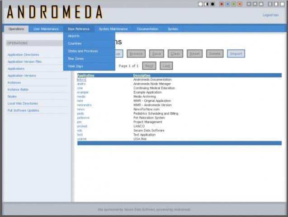Choose Countries from the dropdown menu
Screen dimensions: 288x217
89,43
